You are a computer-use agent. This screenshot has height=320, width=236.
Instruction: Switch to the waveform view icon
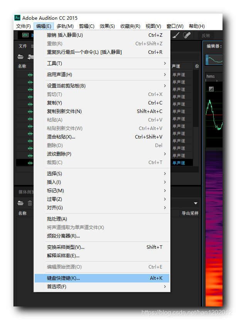(x=25, y=35)
